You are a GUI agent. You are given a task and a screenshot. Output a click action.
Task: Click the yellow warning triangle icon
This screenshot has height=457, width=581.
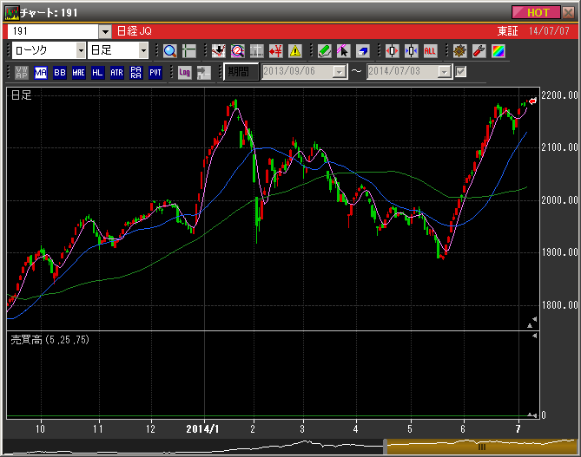(294, 51)
